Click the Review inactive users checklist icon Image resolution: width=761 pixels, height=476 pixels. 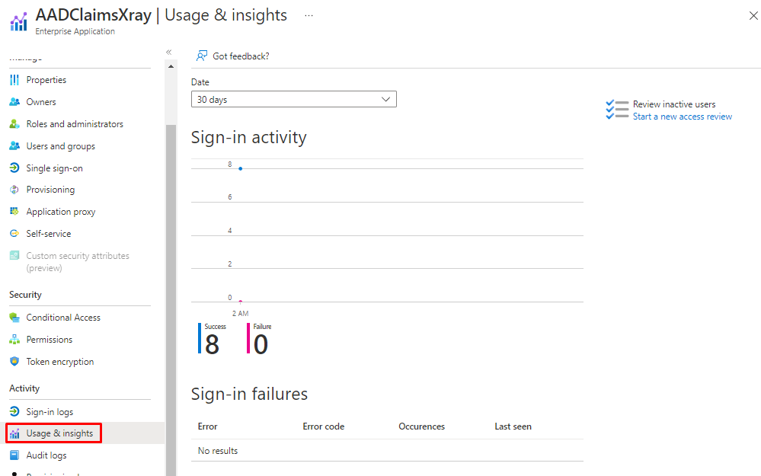click(x=617, y=110)
